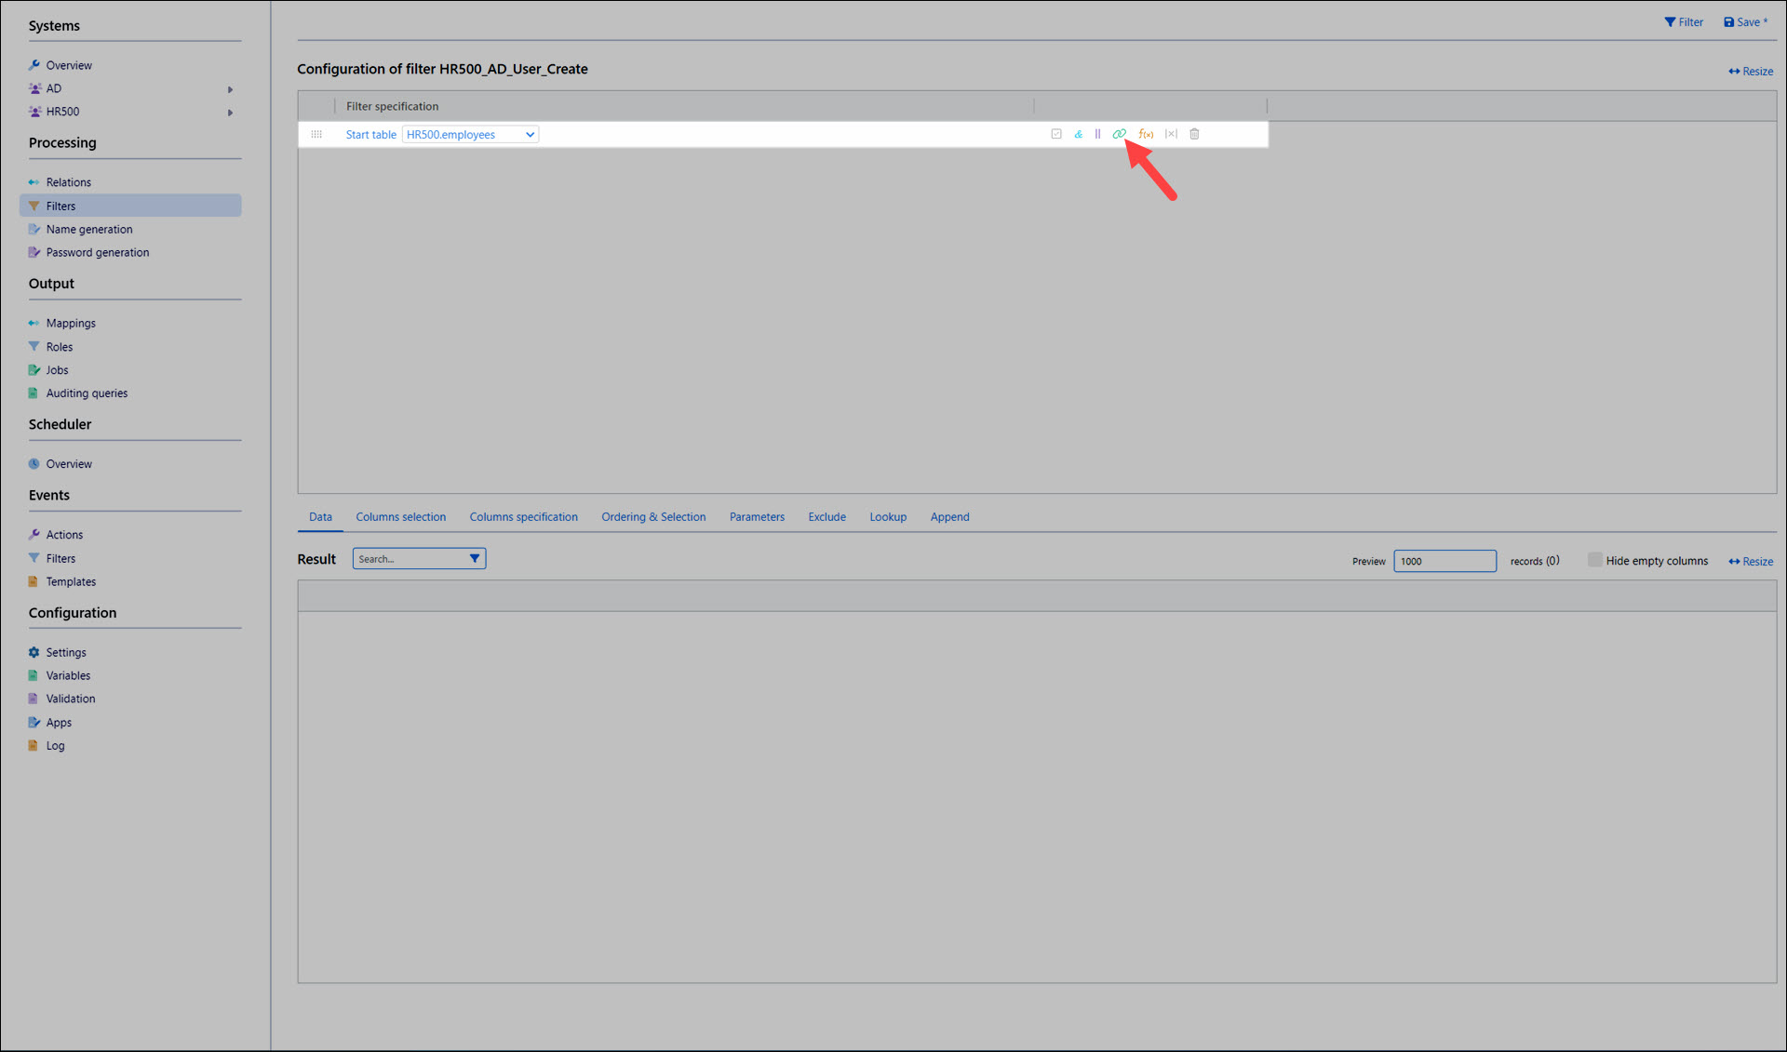This screenshot has width=1787, height=1052.
Task: Delete filter row with trash icon
Action: (1194, 134)
